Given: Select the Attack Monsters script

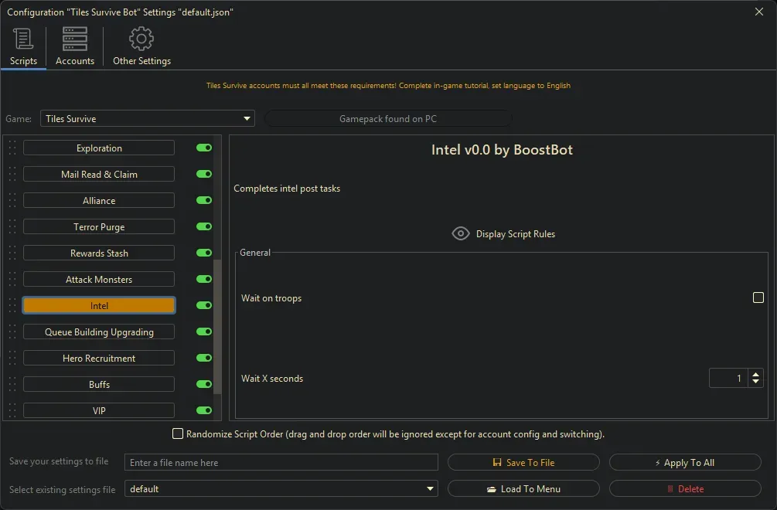Looking at the screenshot, I should coord(99,280).
